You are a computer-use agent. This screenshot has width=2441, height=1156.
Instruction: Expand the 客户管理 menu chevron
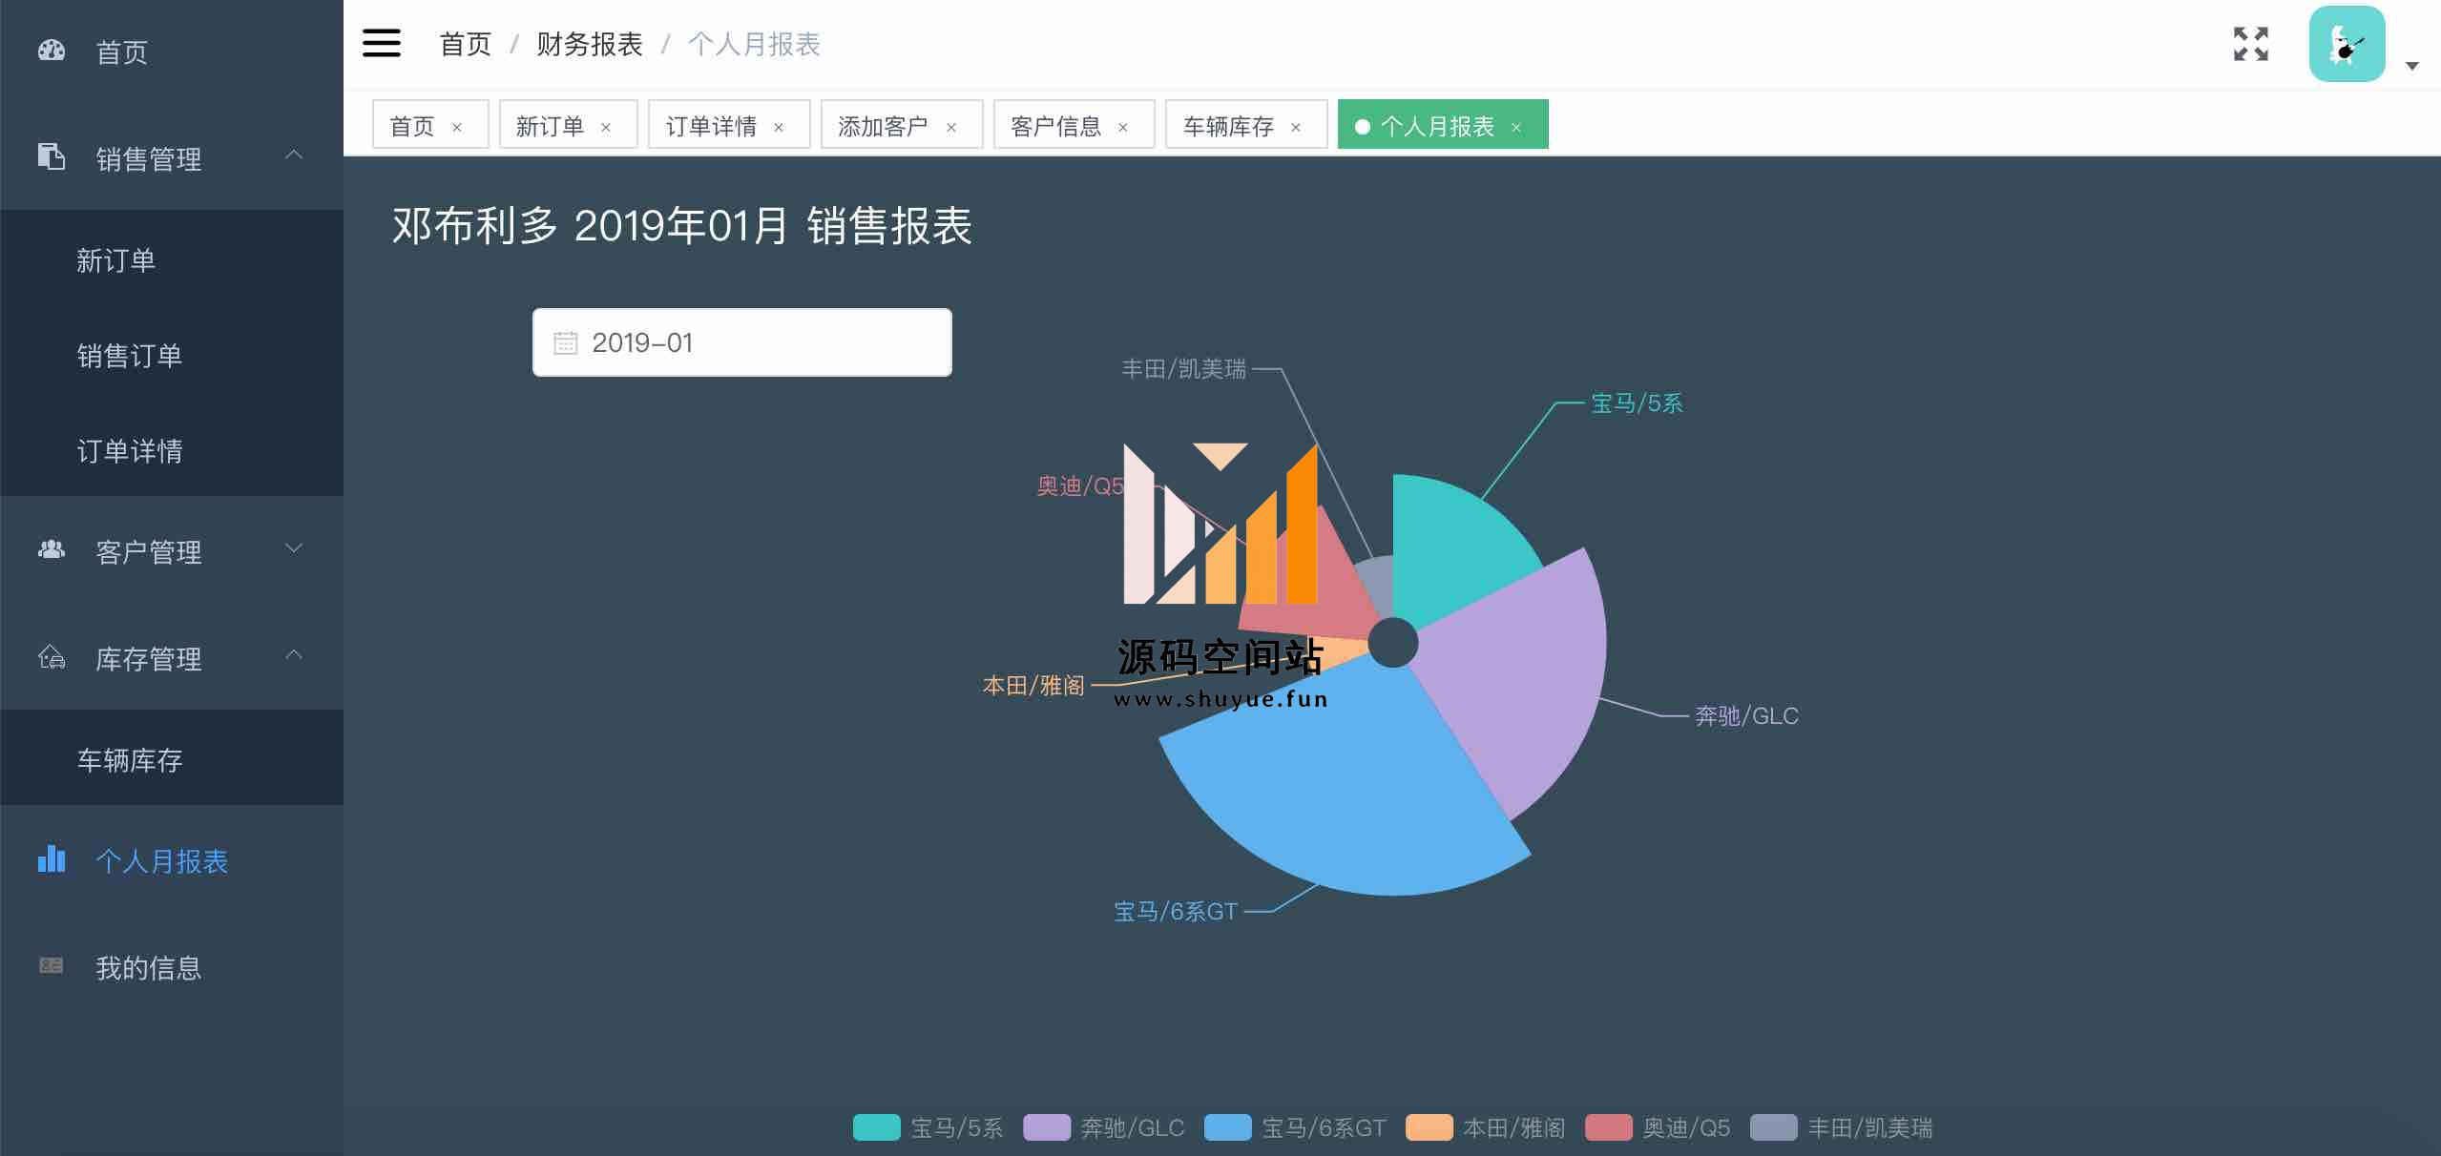[x=294, y=548]
